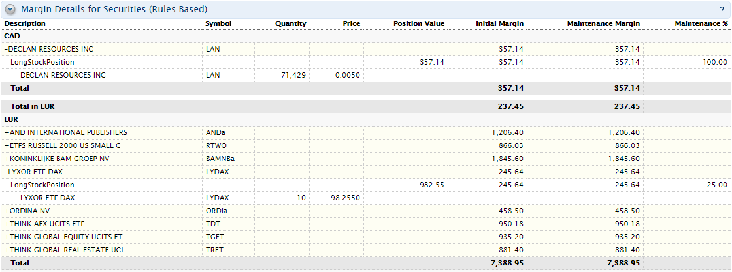Click symbol ORDIa

pyautogui.click(x=216, y=211)
